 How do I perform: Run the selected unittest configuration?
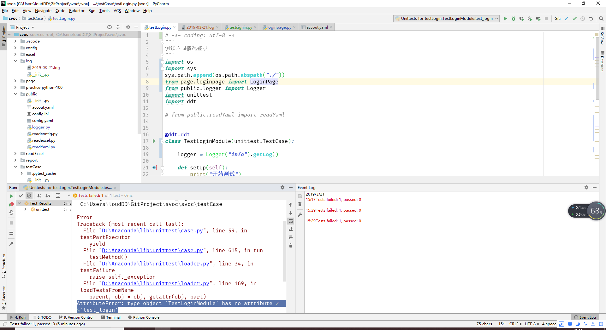tap(505, 19)
